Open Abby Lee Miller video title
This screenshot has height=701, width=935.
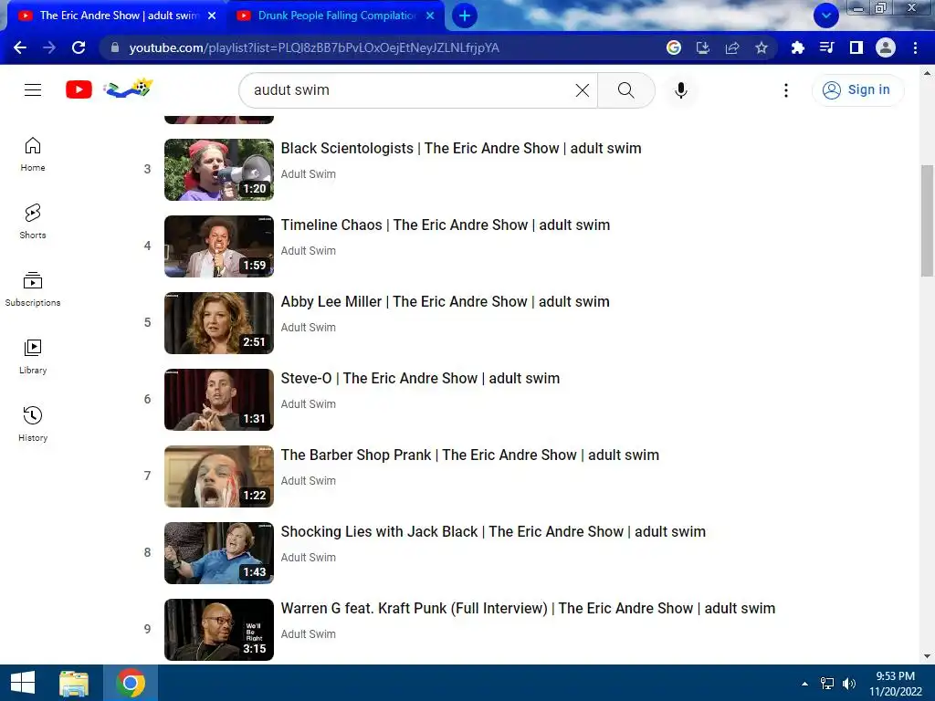[x=445, y=301]
